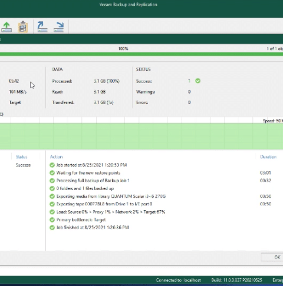Click the 03:01 duration value
283x286 pixels.
pos(265,173)
